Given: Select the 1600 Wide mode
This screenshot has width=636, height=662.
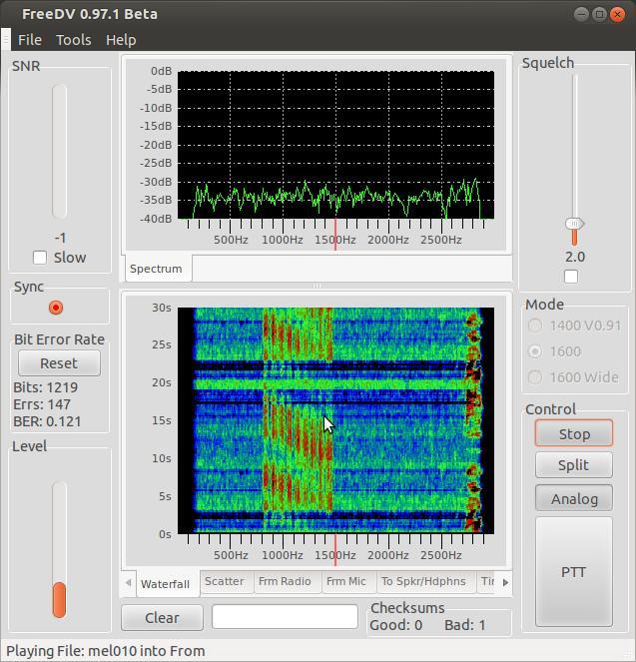Looking at the screenshot, I should pyautogui.click(x=535, y=376).
